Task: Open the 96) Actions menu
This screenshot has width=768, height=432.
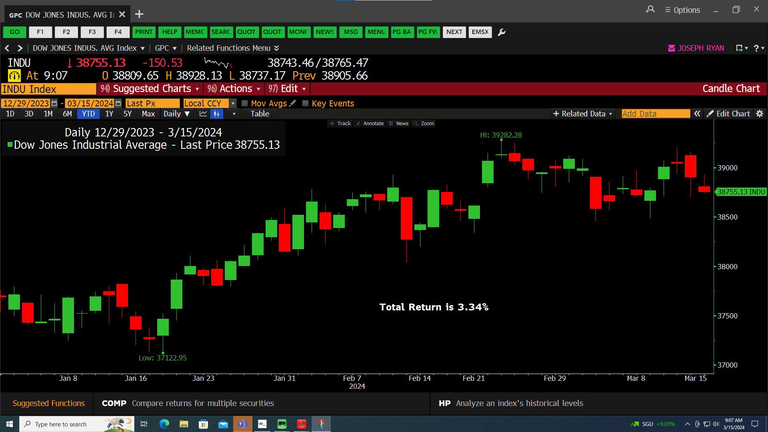Action: [x=234, y=89]
